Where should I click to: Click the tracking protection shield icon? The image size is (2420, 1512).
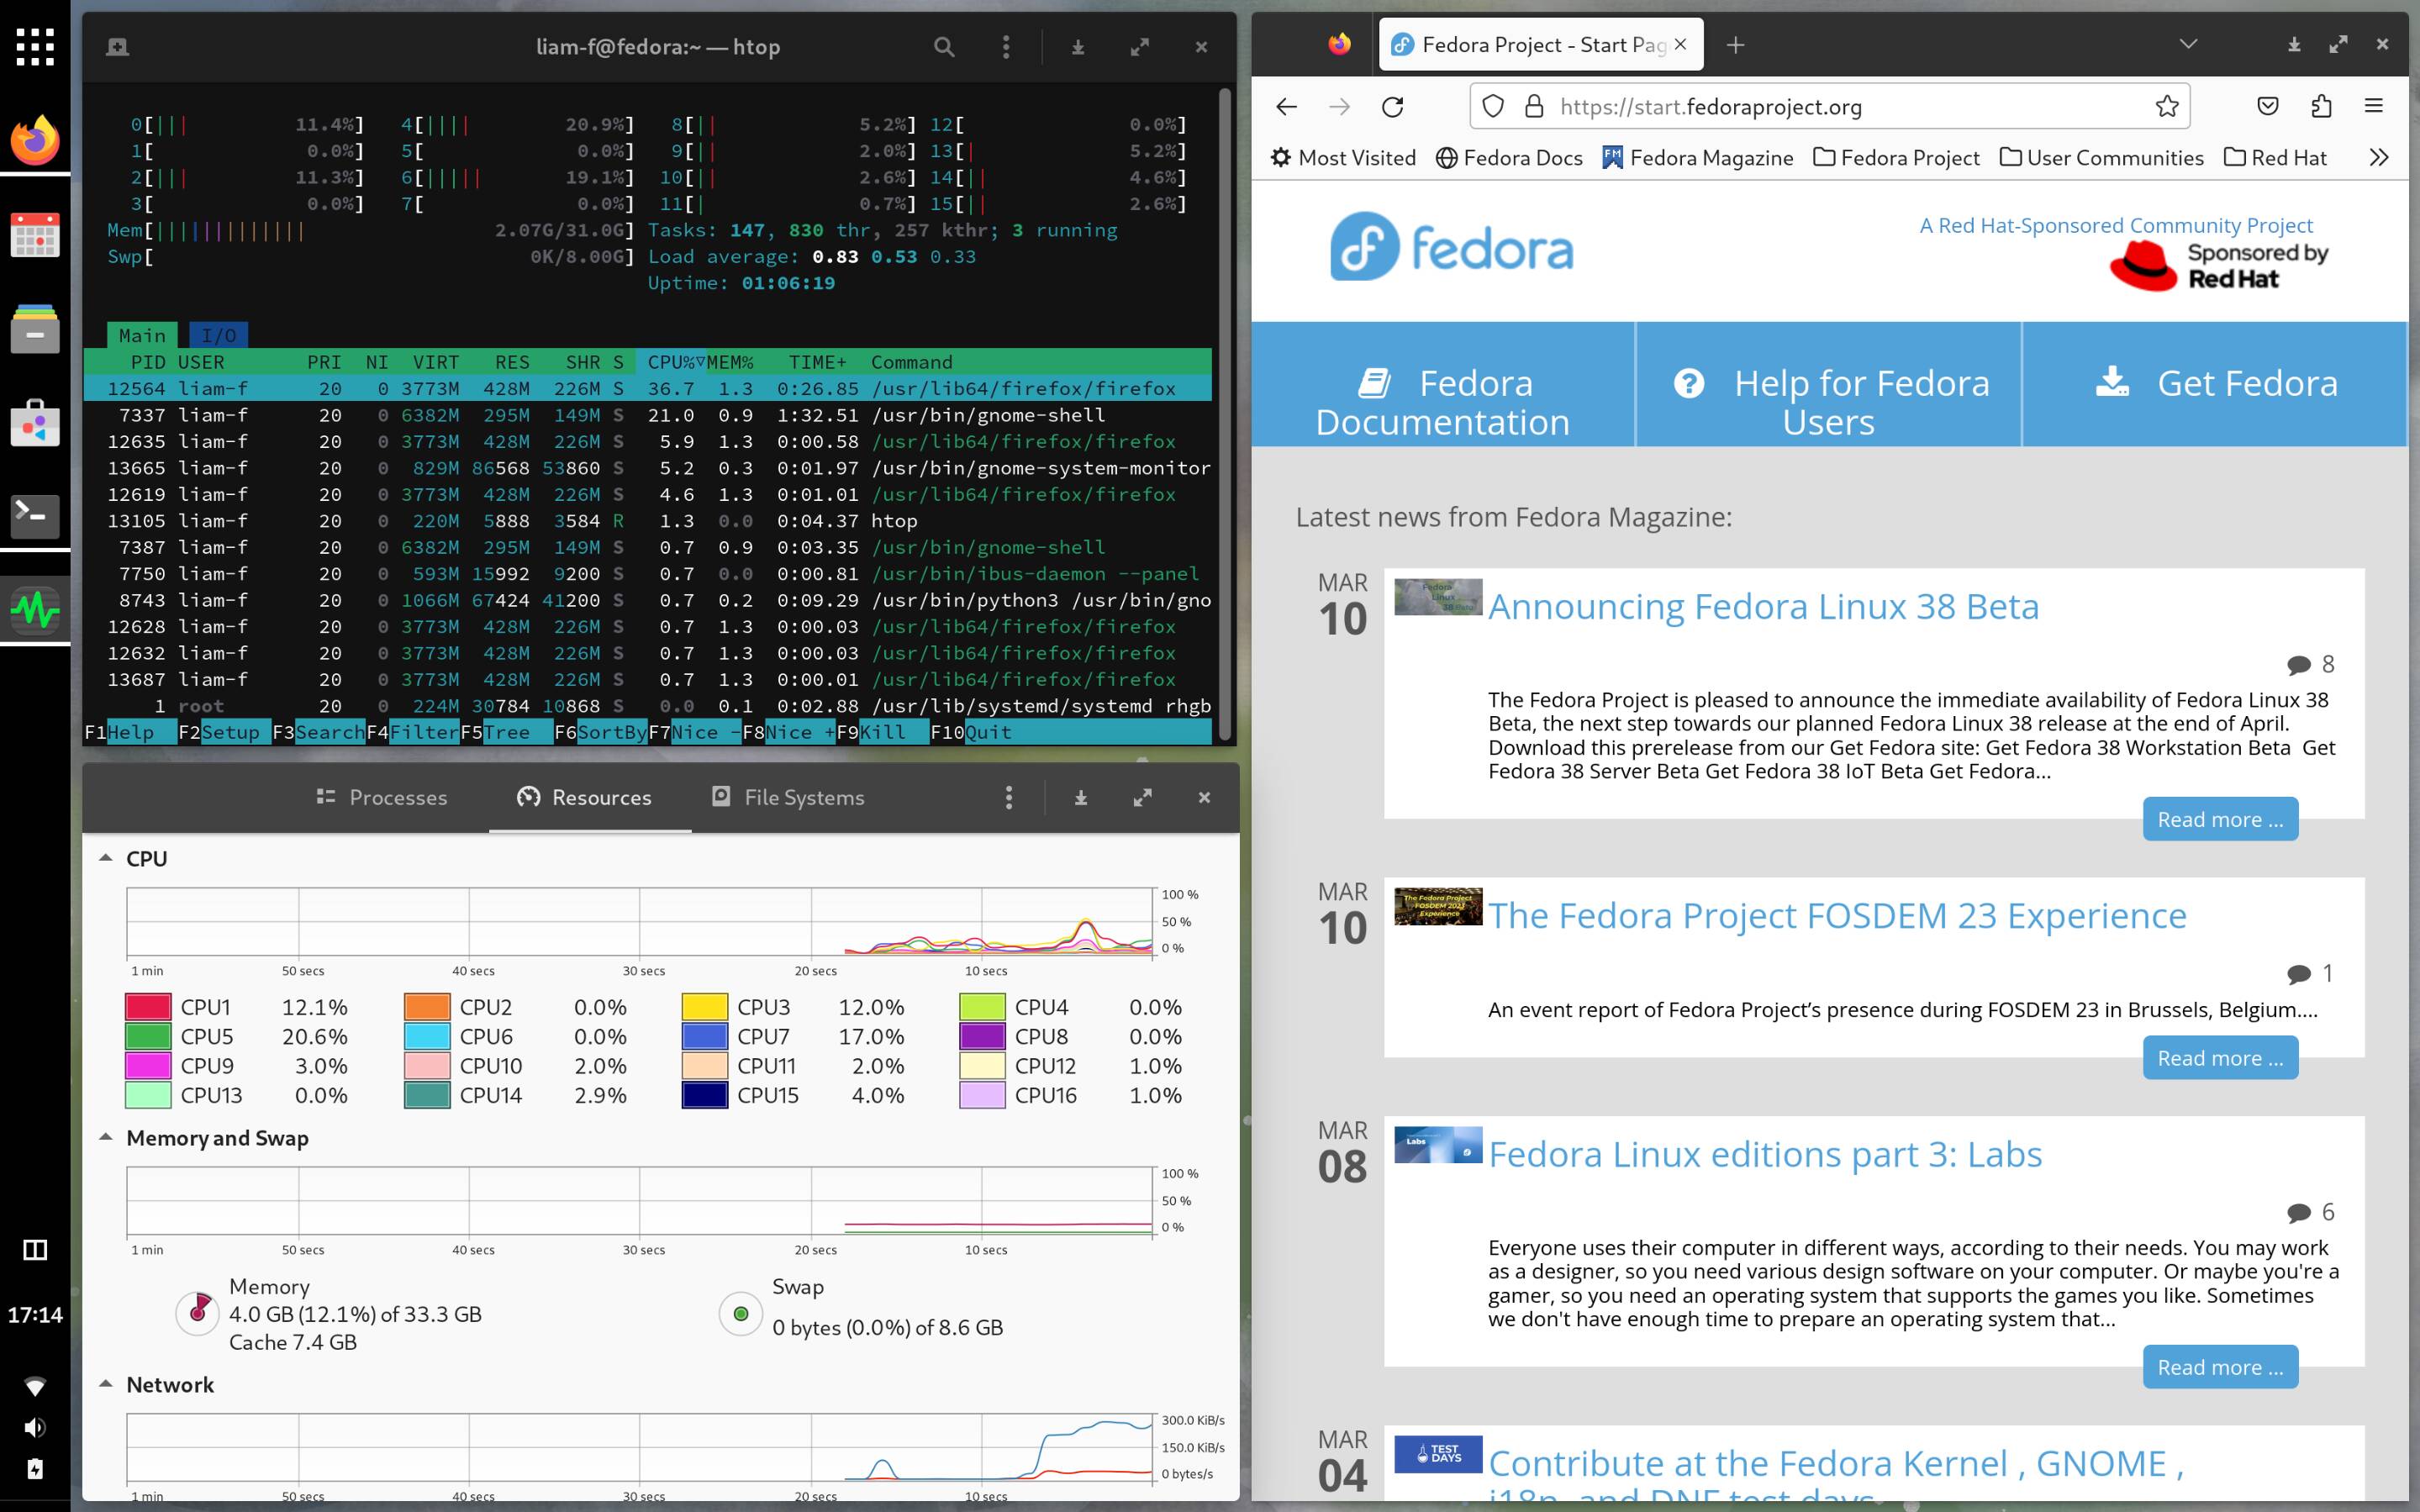pyautogui.click(x=1493, y=107)
